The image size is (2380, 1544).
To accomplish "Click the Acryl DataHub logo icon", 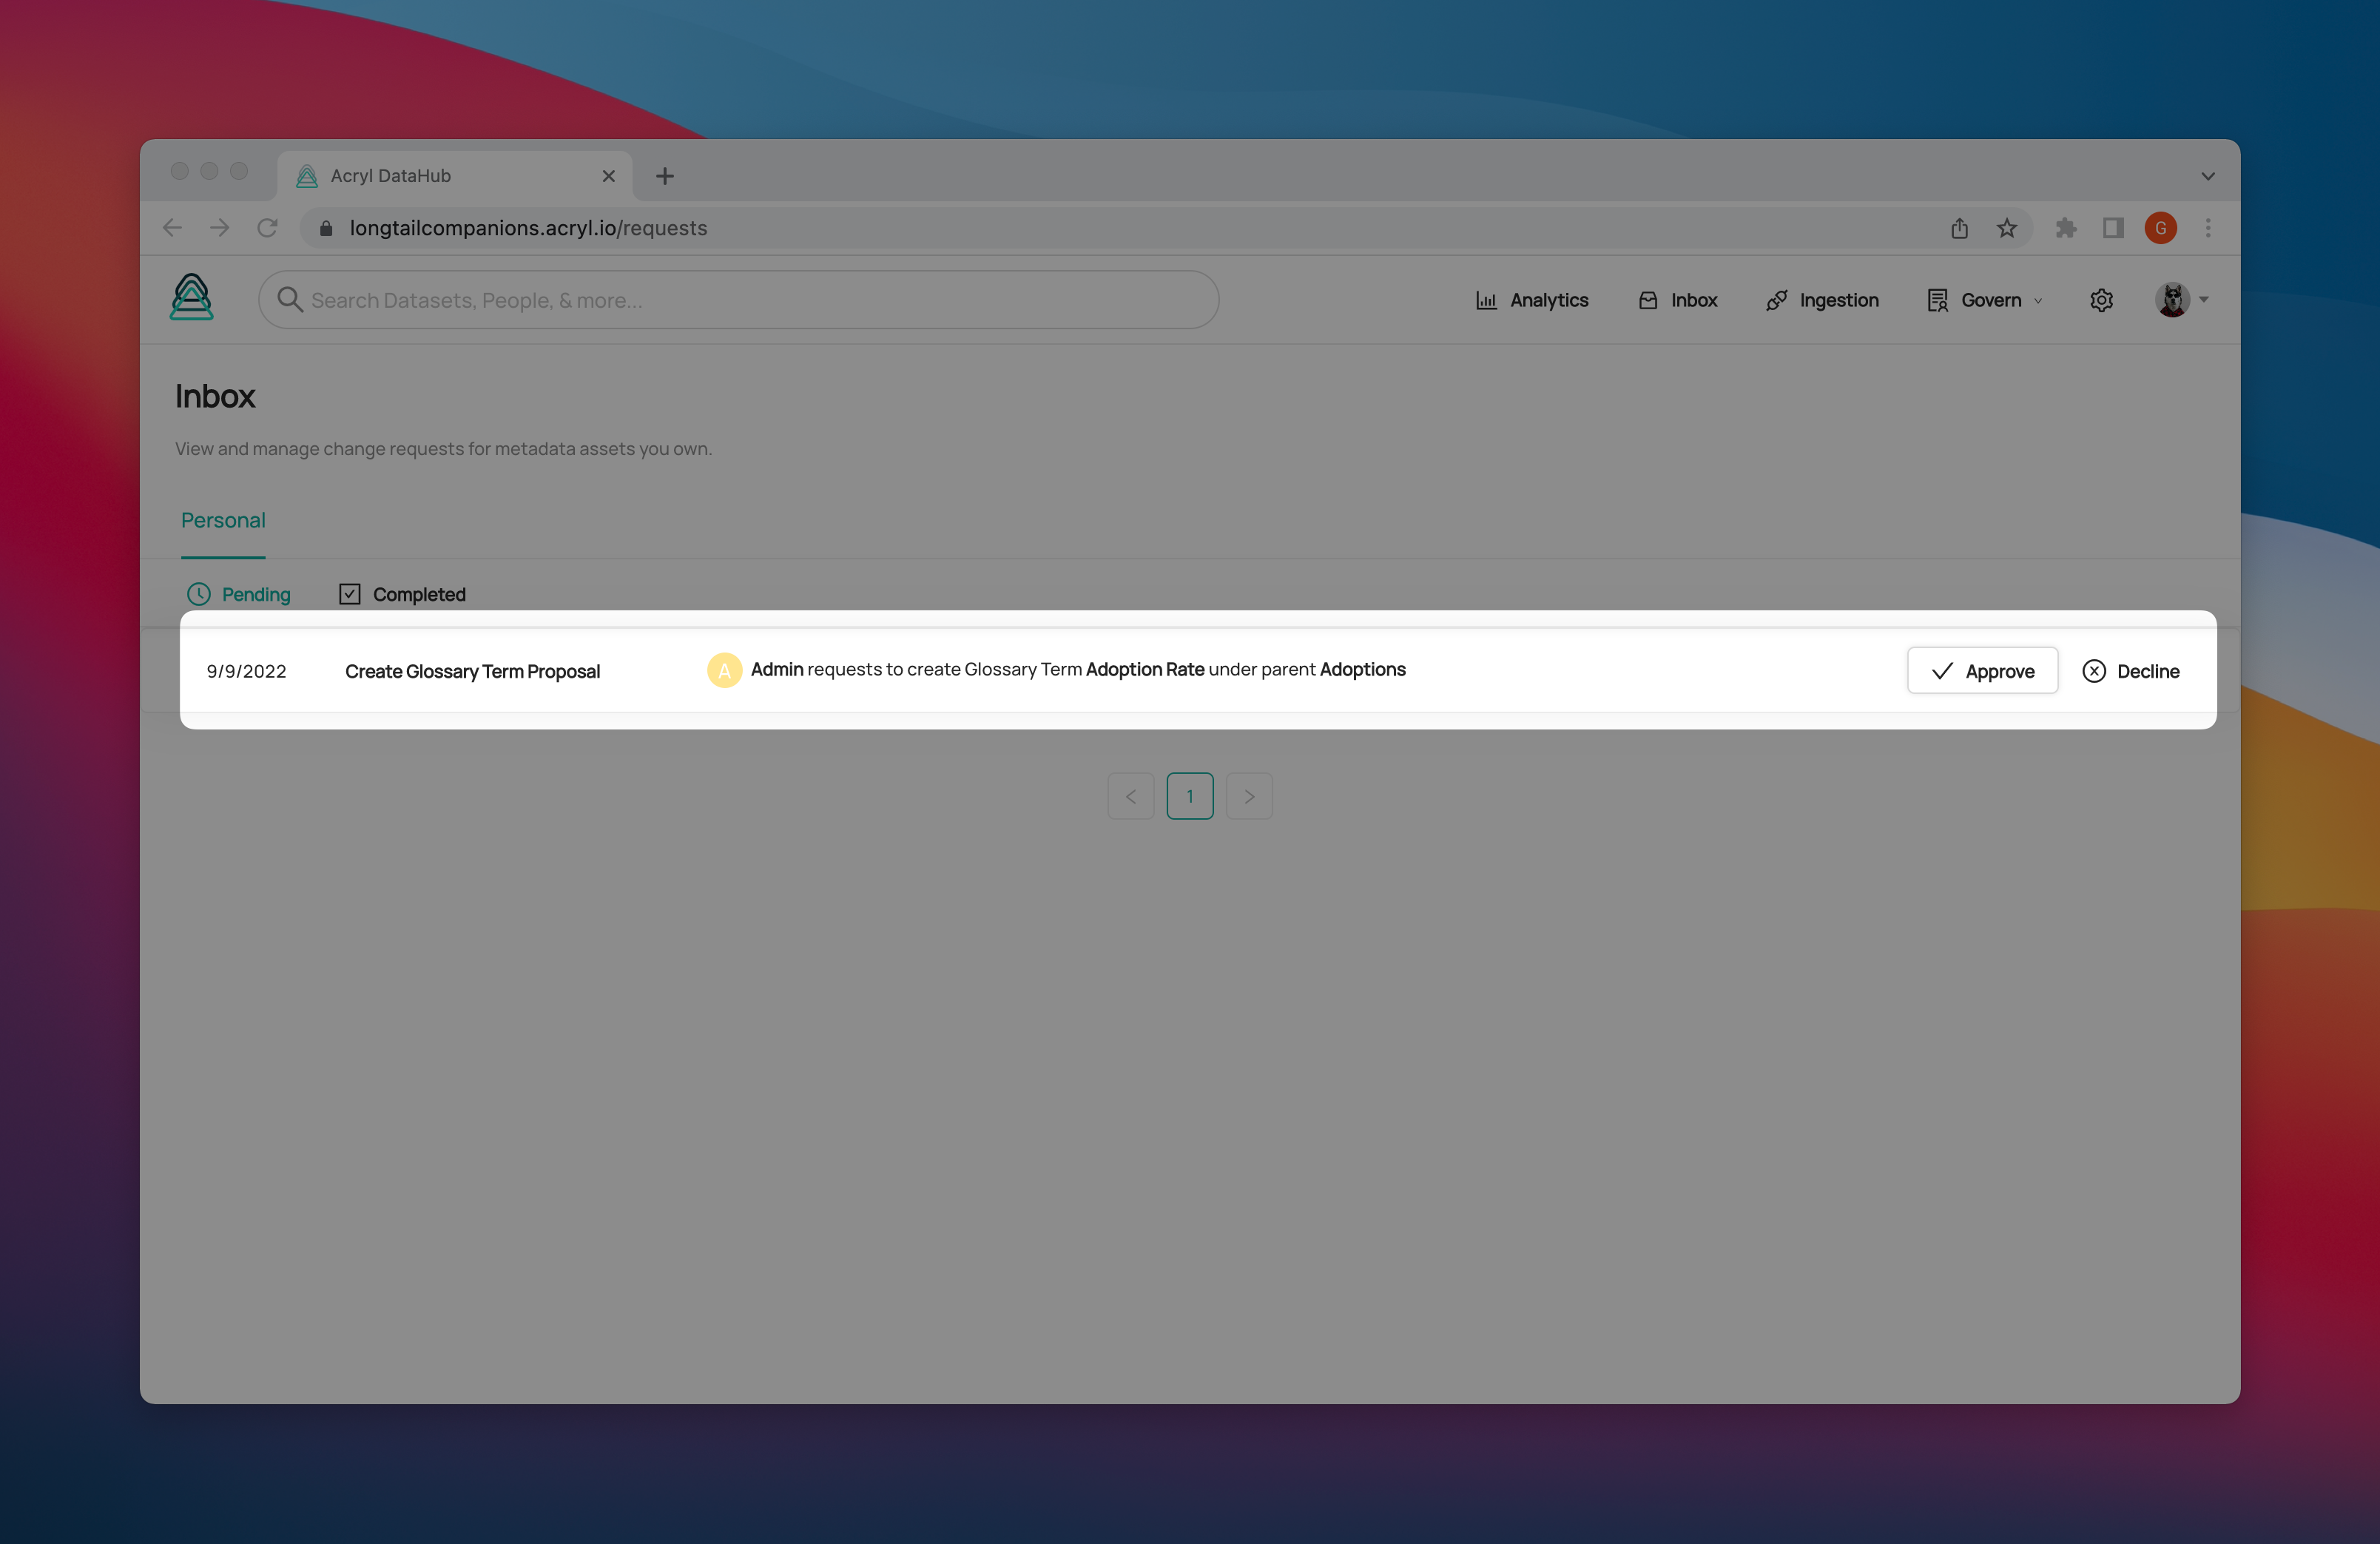I will (x=191, y=298).
